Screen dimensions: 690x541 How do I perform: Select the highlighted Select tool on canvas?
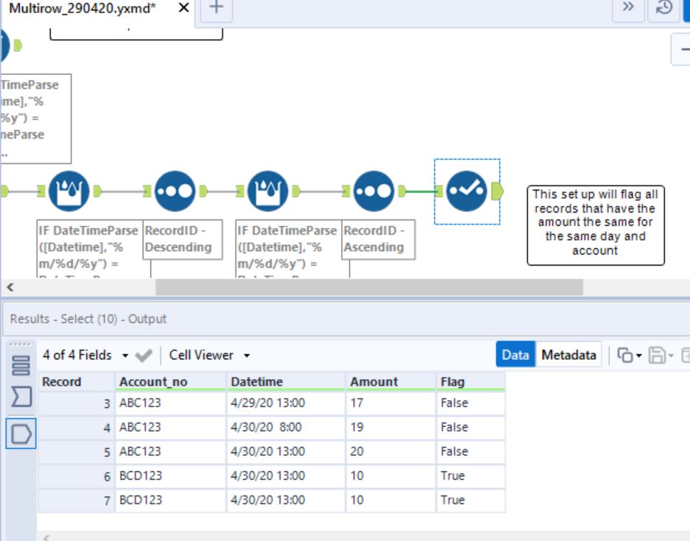click(x=466, y=191)
